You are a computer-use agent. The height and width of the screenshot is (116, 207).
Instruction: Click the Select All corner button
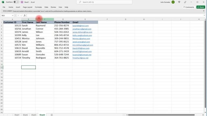pos(2,19)
